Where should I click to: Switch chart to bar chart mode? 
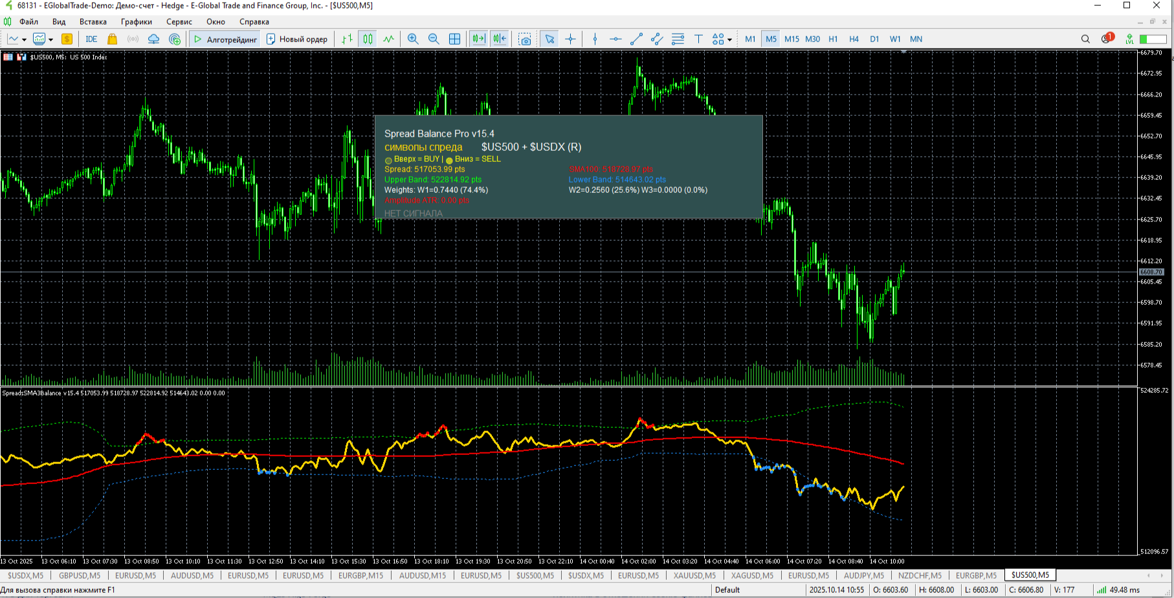(347, 39)
